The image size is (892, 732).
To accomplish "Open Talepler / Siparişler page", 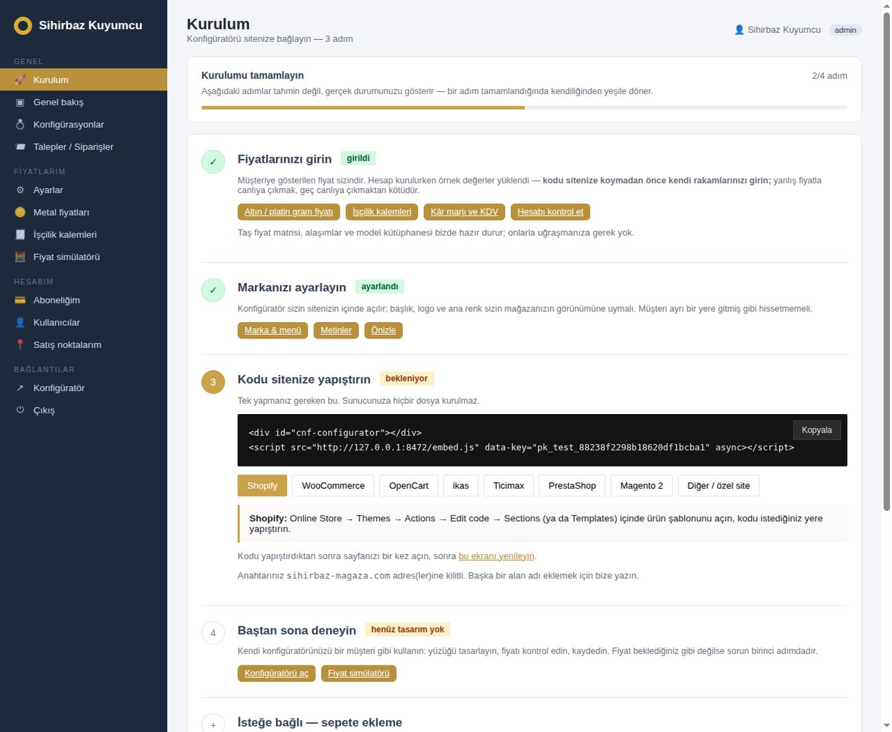I will (x=84, y=147).
